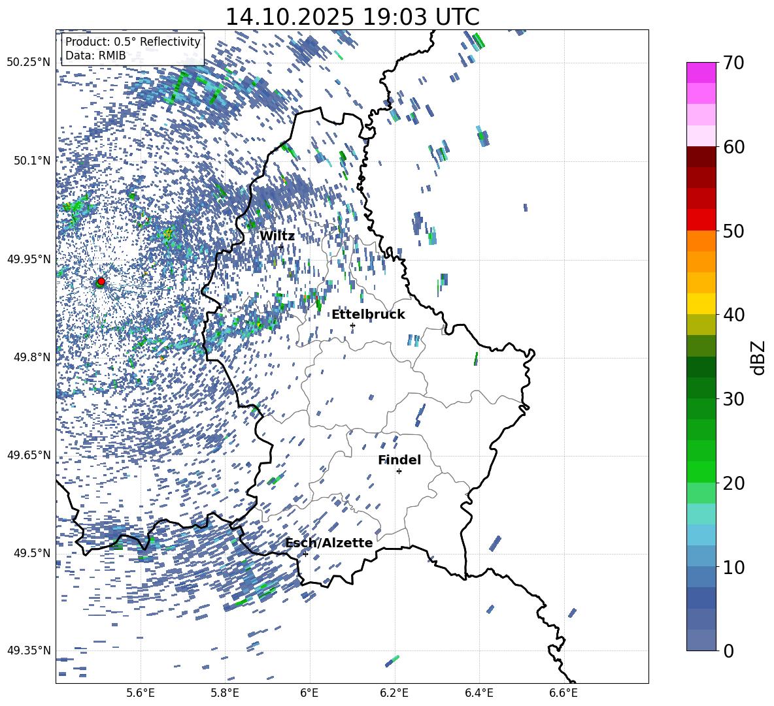Click the 5.6°E longitude label
The height and width of the screenshot is (706, 774).
coord(141,693)
